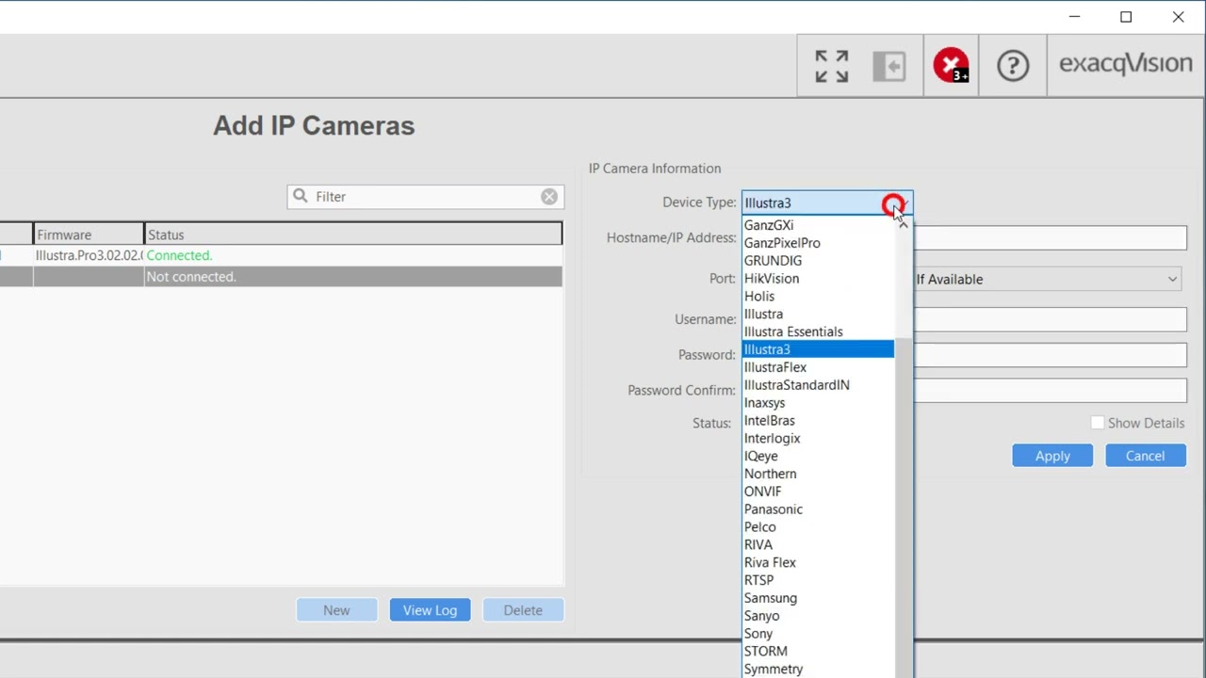Clear the Filter box with the X icon
Viewport: 1206px width, 678px height.
point(549,197)
